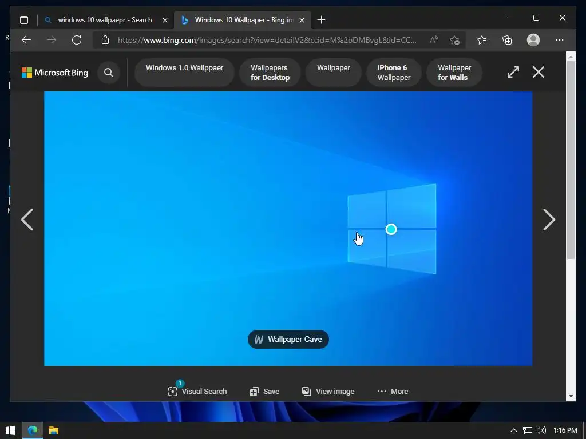Open network status tray icon
Screen dimensions: 586x439
(527, 431)
